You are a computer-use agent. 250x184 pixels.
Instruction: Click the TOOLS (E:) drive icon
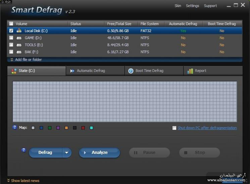click(x=19, y=45)
